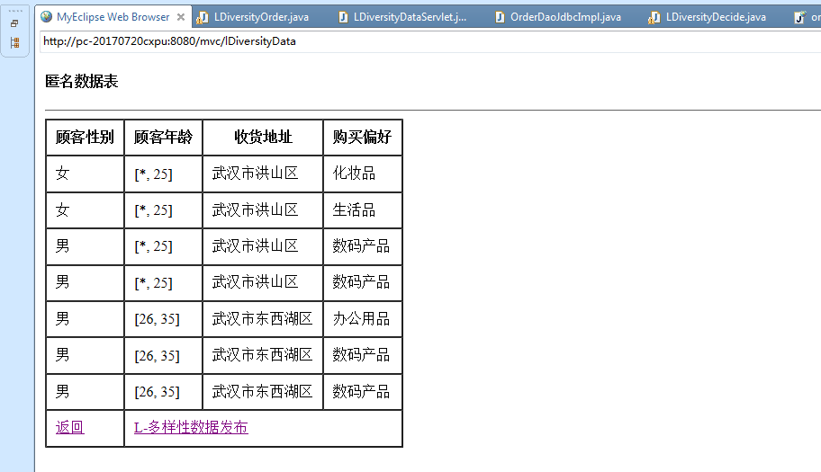Click 武汉市洪山区 in the 生活品 row
The image size is (821, 472).
pos(263,210)
